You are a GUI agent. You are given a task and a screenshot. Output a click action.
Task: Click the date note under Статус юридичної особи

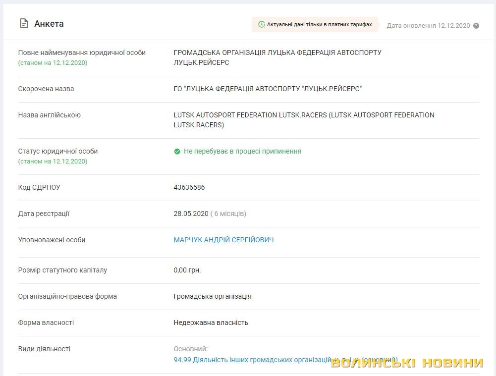(x=53, y=161)
